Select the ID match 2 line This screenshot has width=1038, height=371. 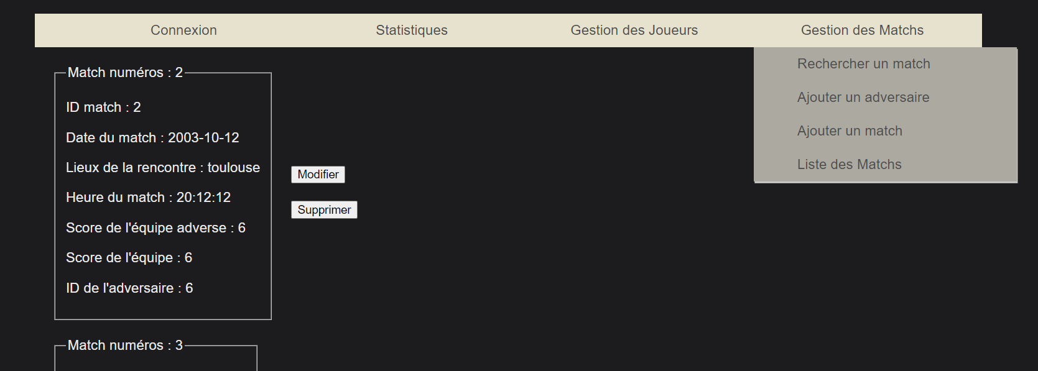coord(103,107)
